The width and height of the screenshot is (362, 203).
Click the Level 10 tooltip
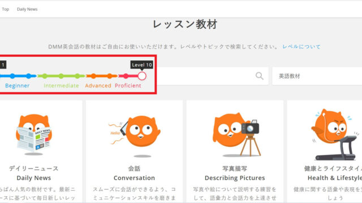(x=142, y=65)
